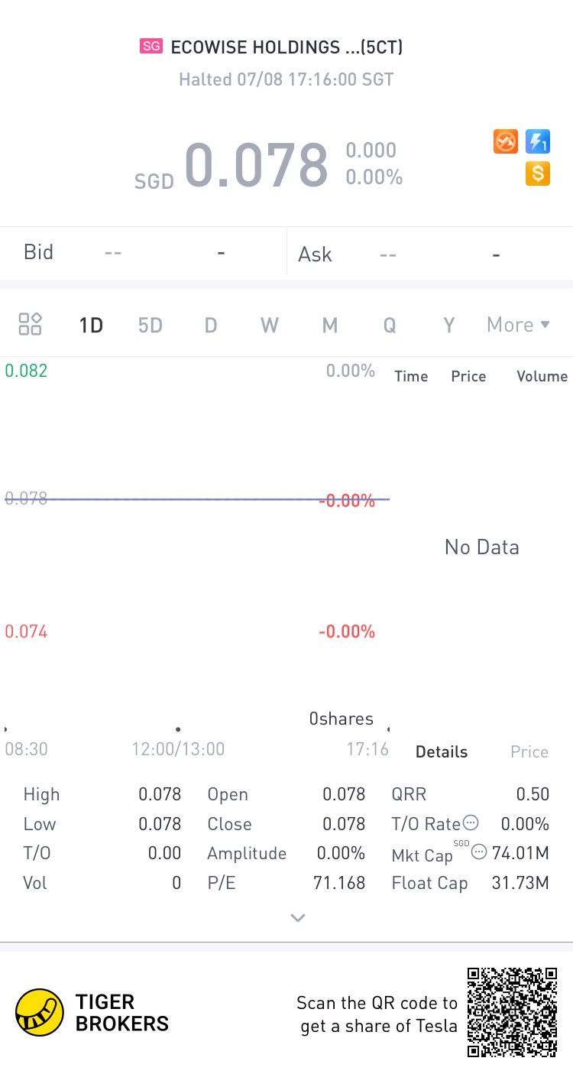Tap the info icon beside T/O Rate
Image resolution: width=573 pixels, height=1074 pixels.
pos(471,823)
